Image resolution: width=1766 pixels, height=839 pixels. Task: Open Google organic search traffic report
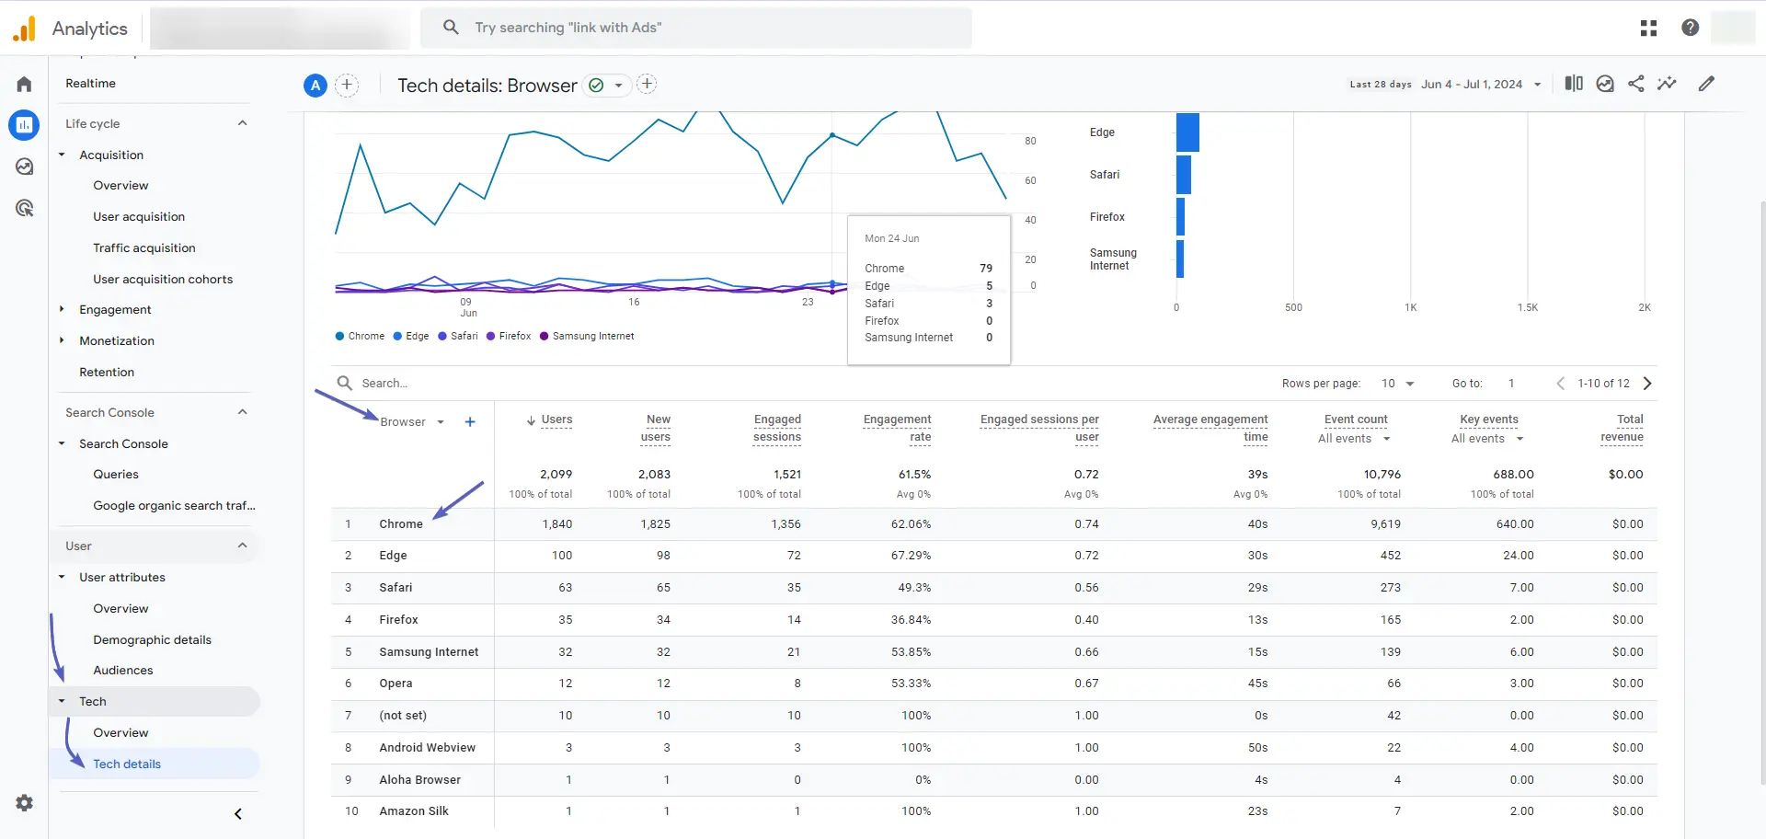click(174, 506)
